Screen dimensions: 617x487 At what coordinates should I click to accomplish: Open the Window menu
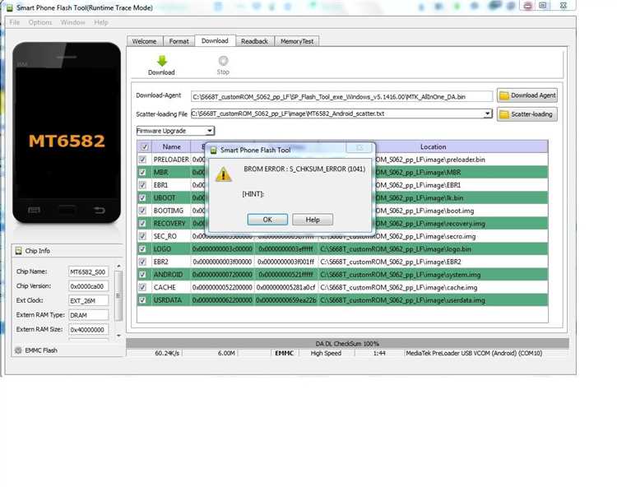[72, 22]
